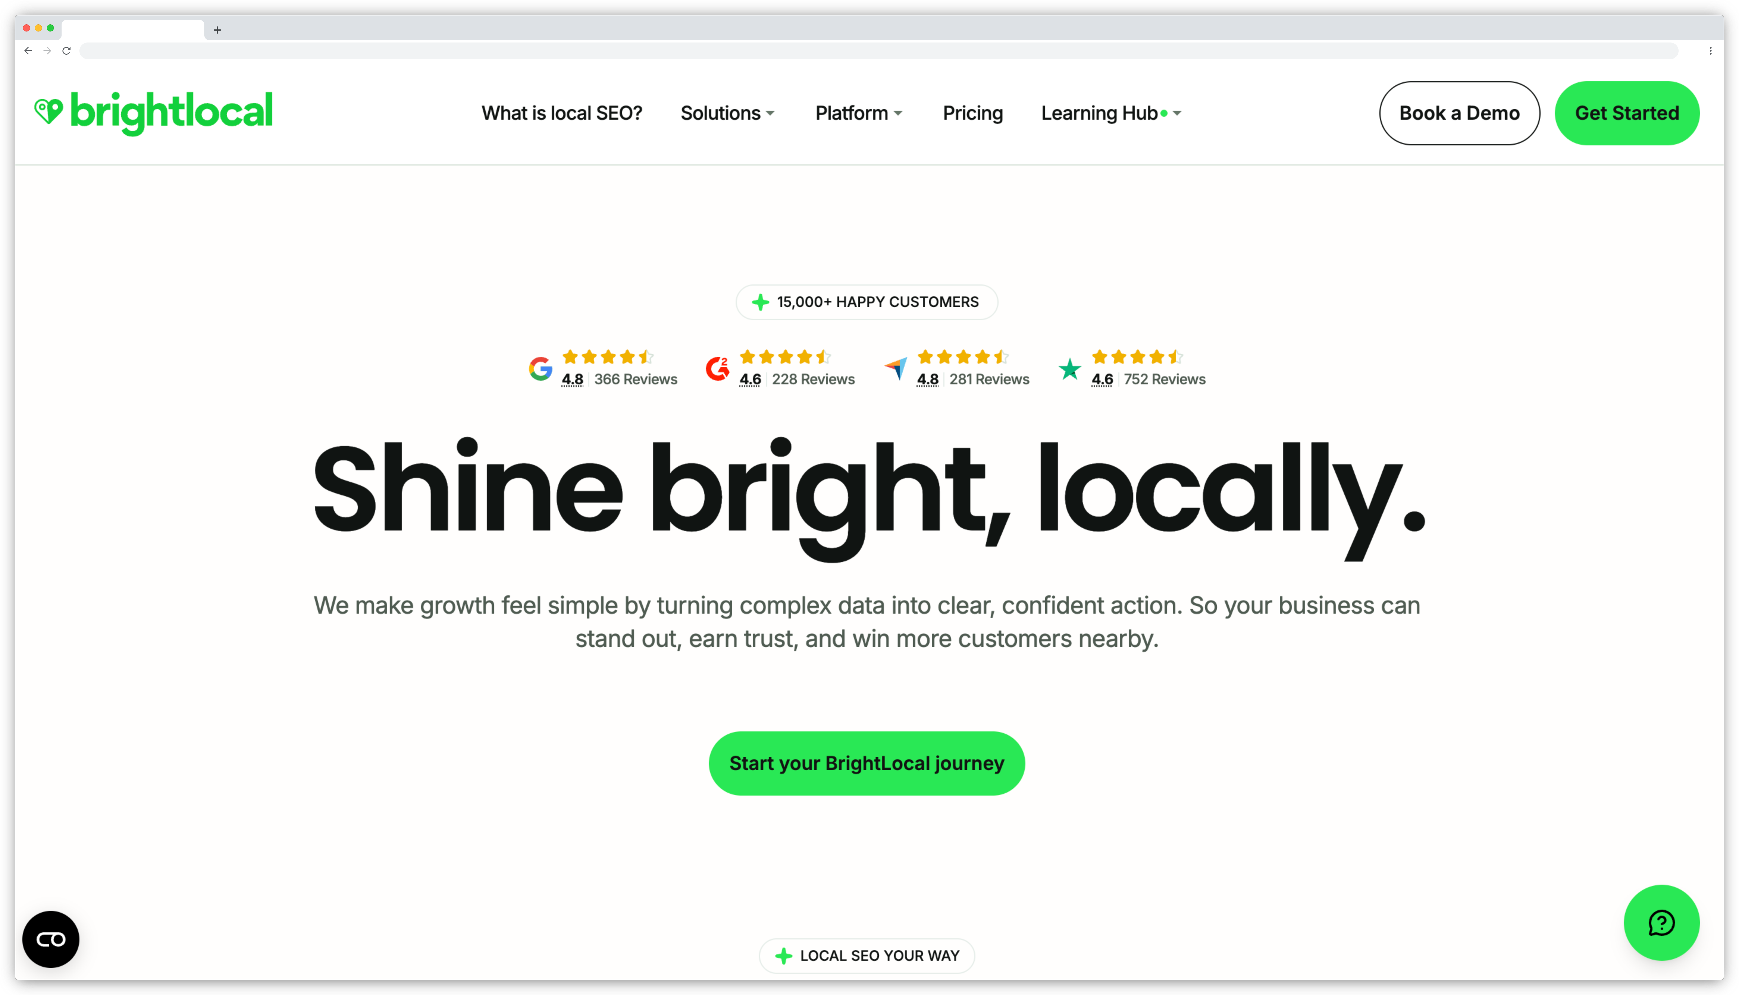Click the 752 Reviews text

coord(1164,379)
